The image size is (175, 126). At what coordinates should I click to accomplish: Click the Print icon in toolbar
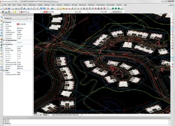[x=16, y=8]
